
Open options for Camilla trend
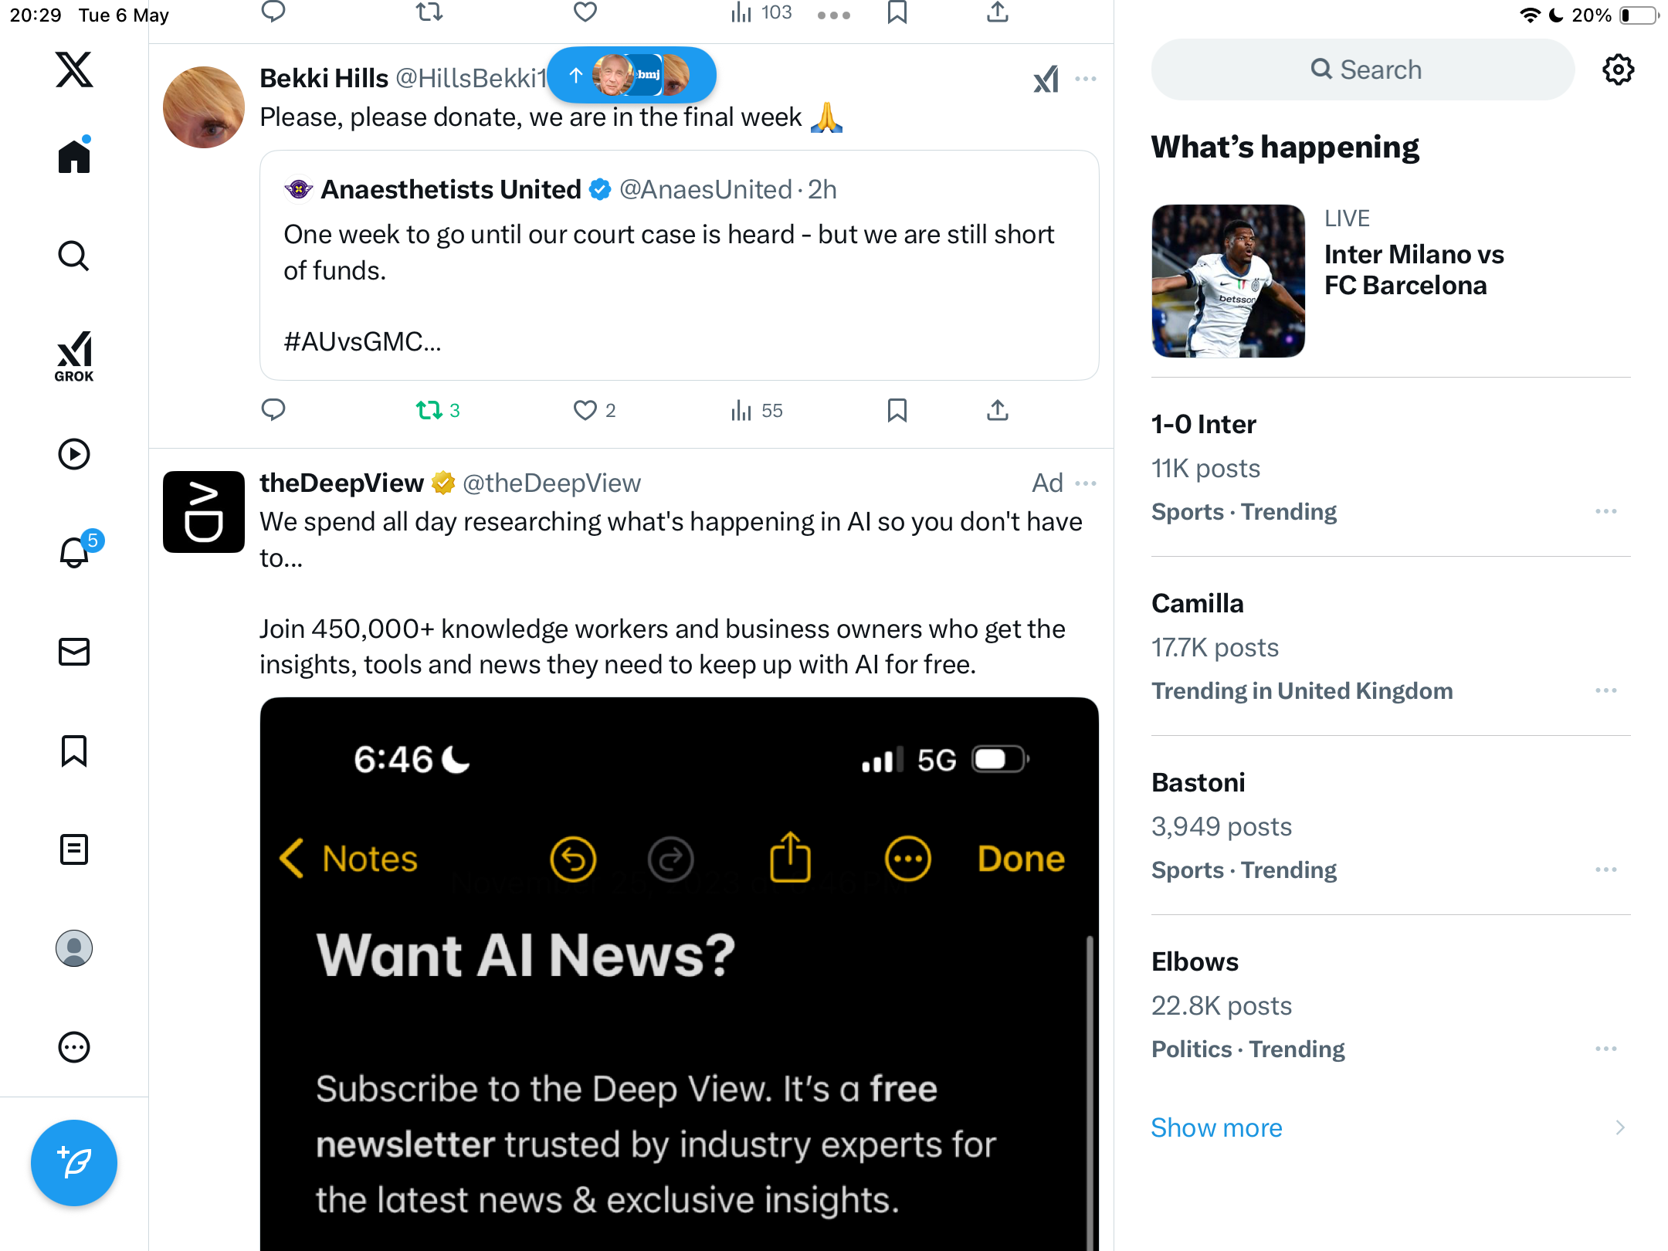coord(1606,690)
